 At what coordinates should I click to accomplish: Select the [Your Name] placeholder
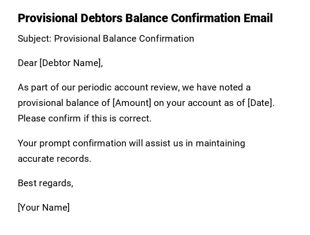click(x=44, y=208)
